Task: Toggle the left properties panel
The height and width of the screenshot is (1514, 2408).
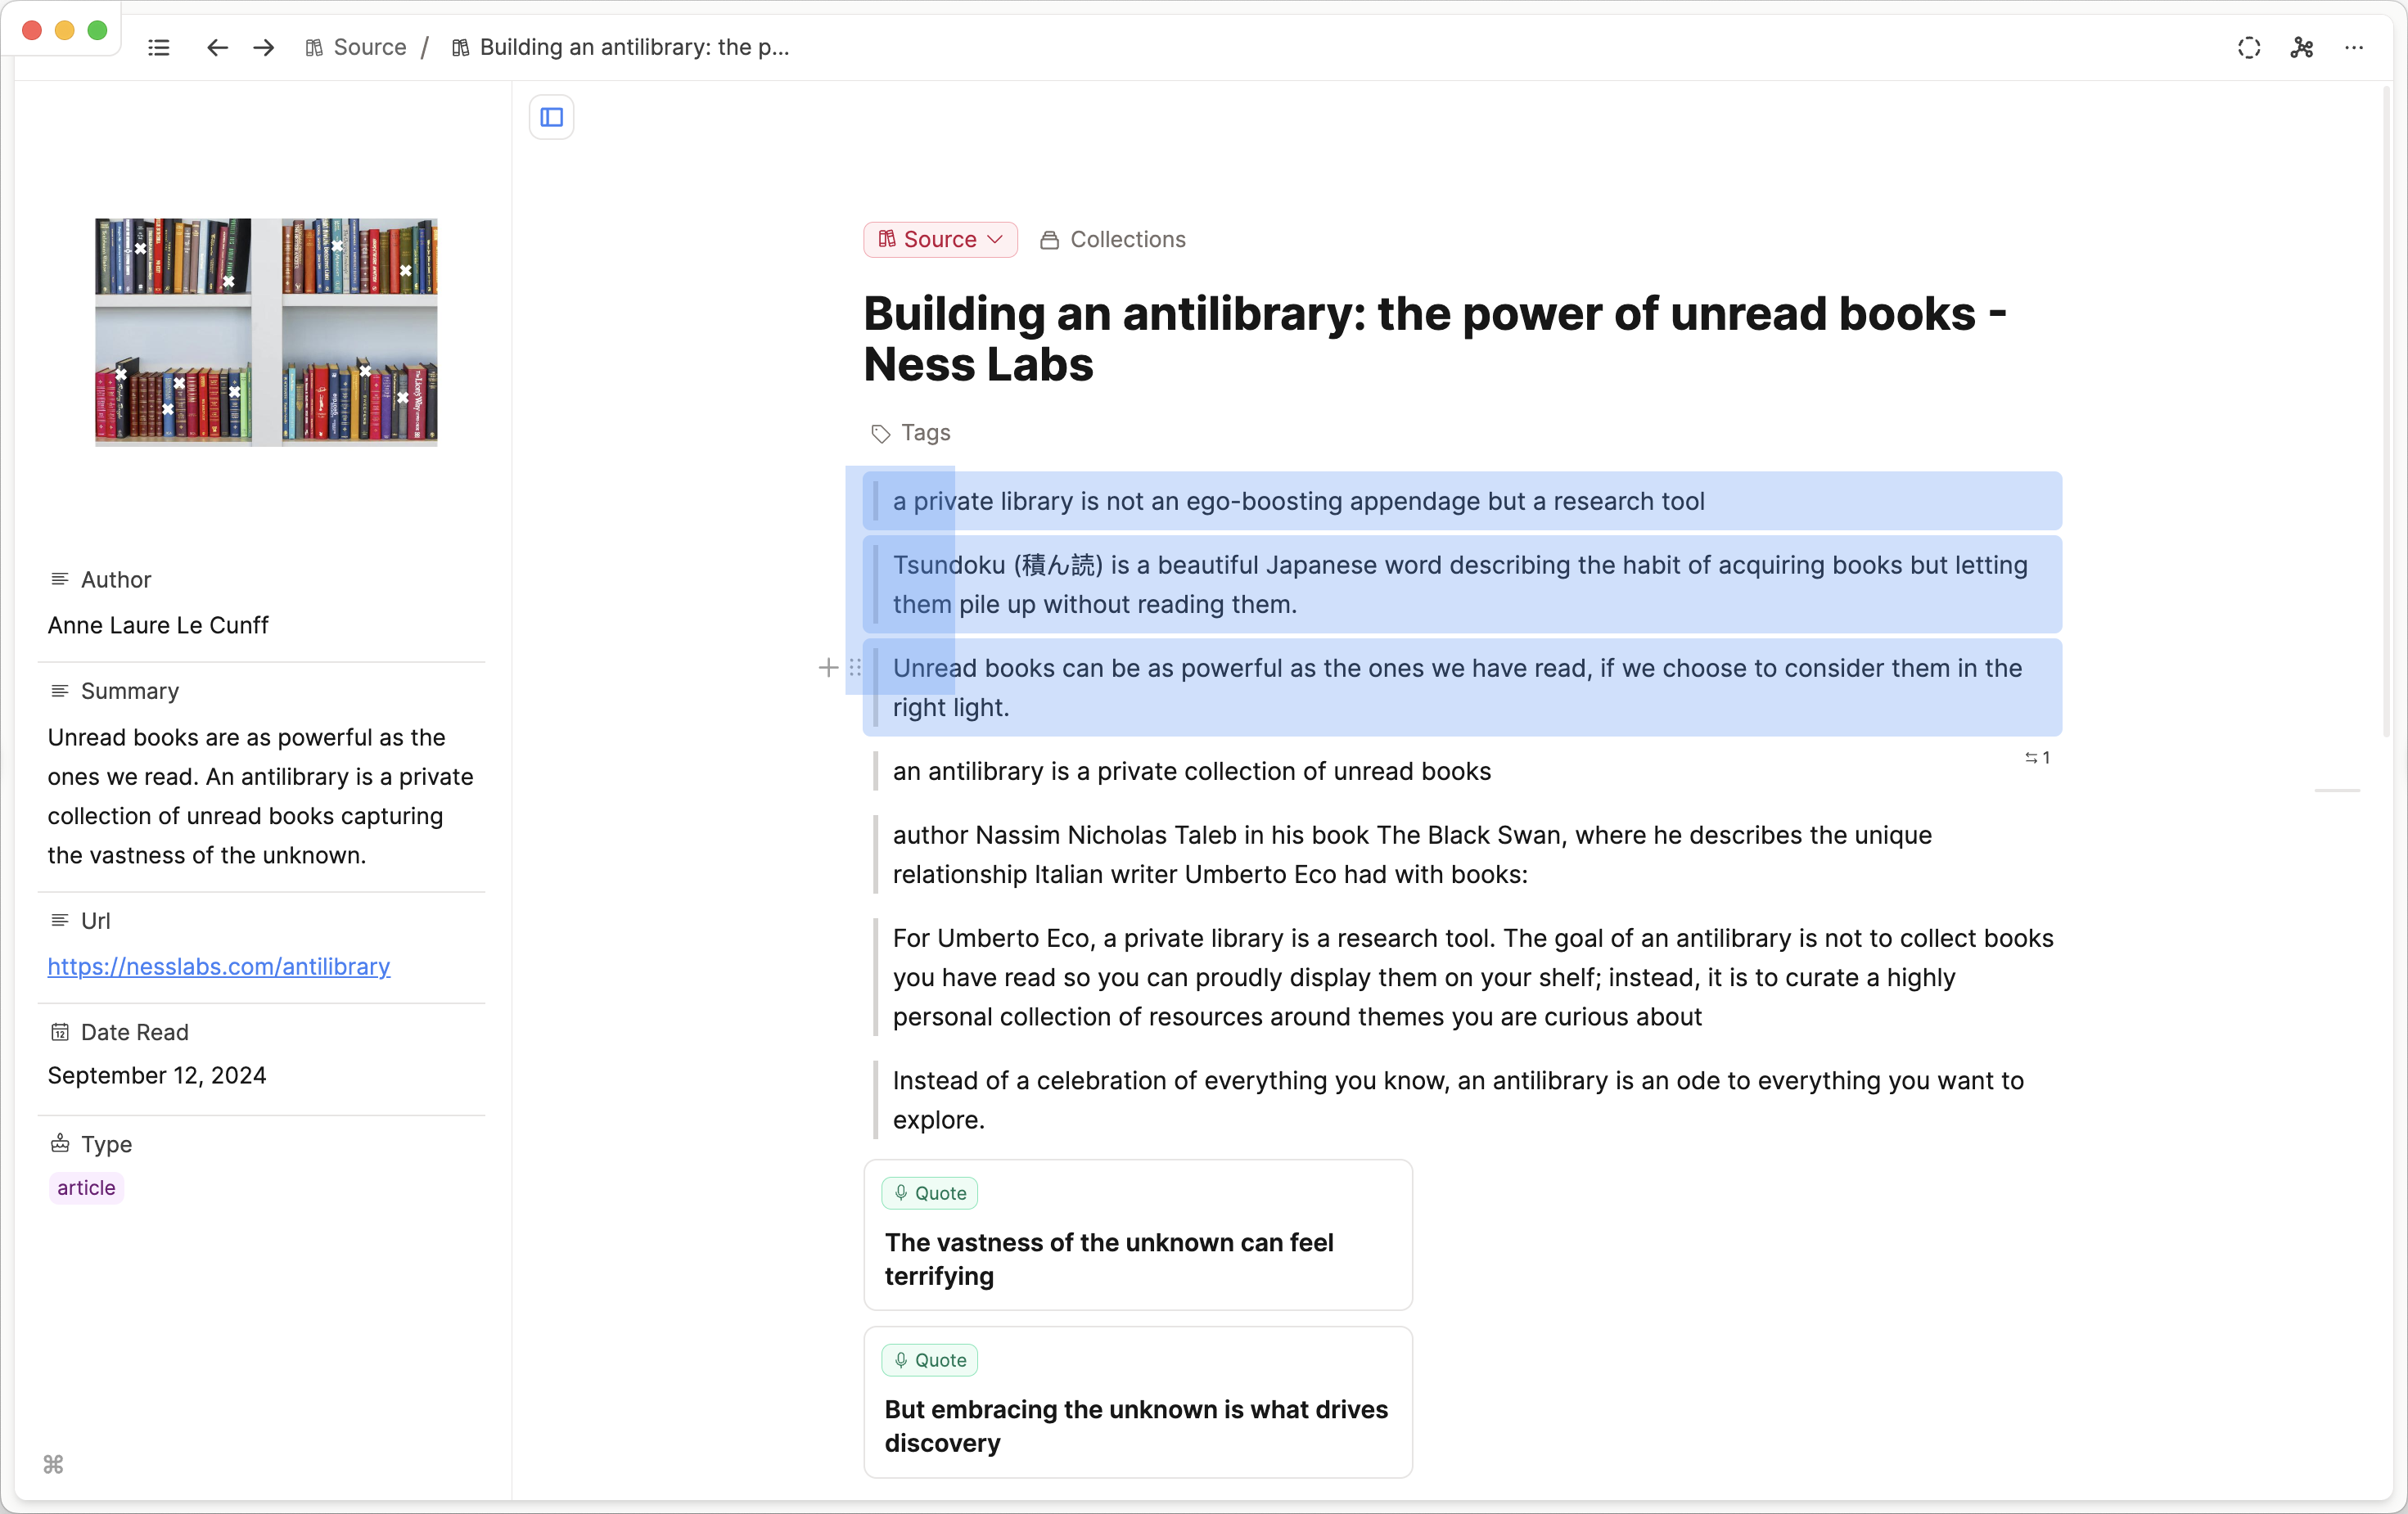Action: point(551,117)
